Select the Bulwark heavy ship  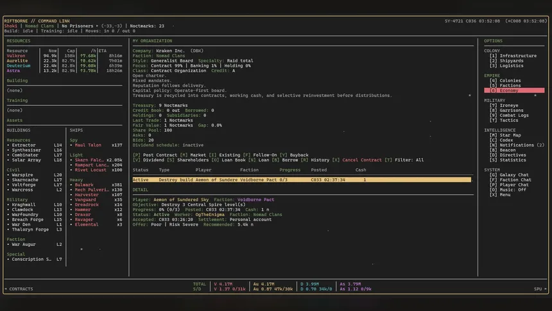coord(96,185)
